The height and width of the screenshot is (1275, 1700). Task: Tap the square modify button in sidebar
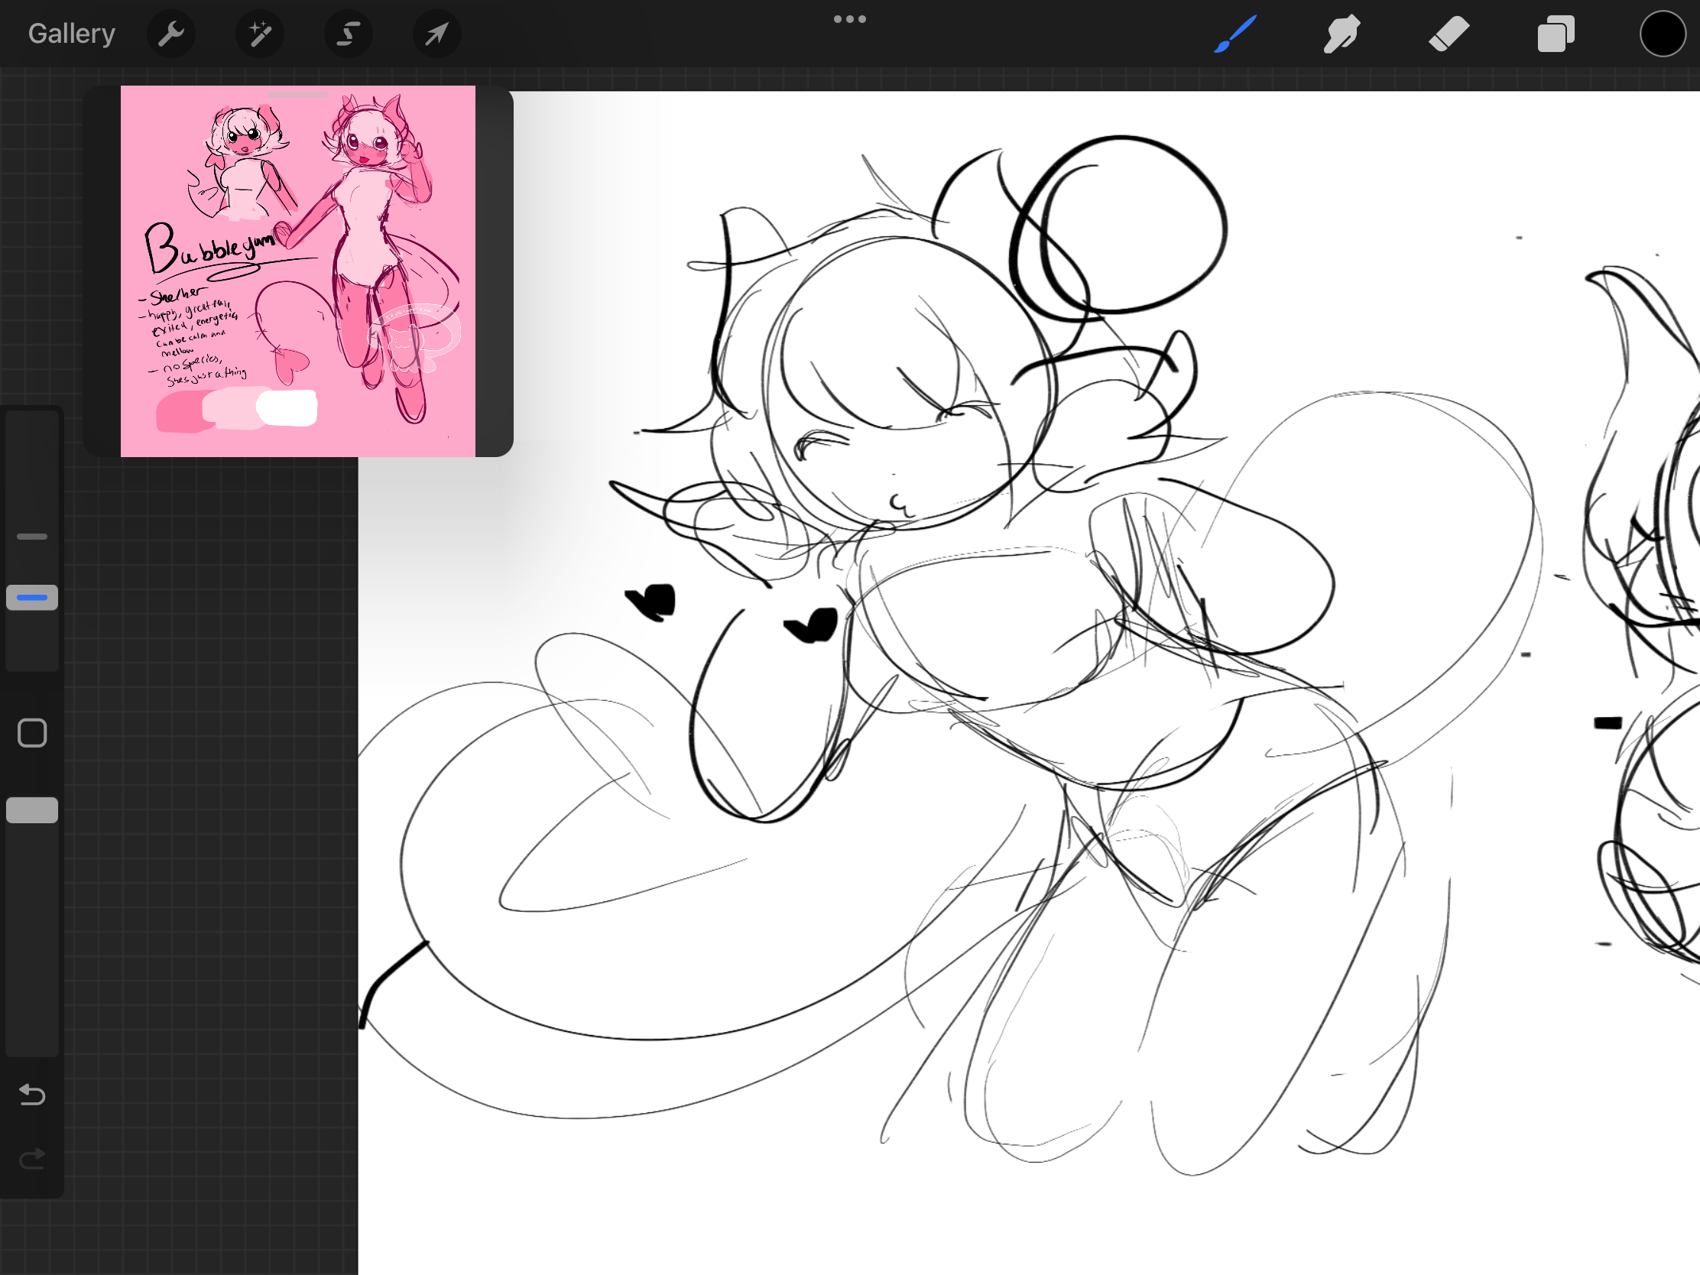click(32, 733)
